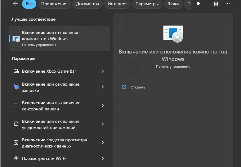Click the touchpad icon
241x167 pixels.
click(16, 105)
